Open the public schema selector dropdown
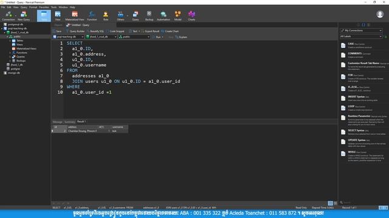 134,37
